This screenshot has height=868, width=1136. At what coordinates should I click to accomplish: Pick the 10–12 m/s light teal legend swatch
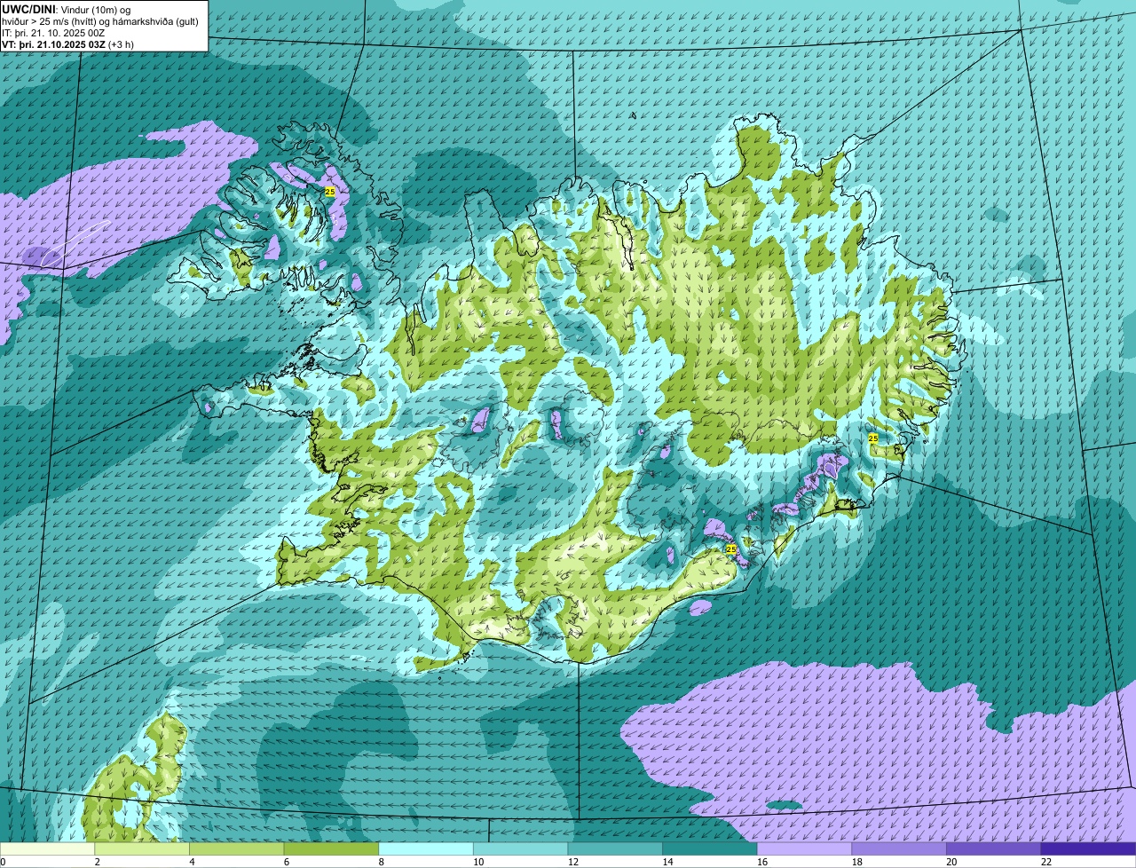[521, 848]
